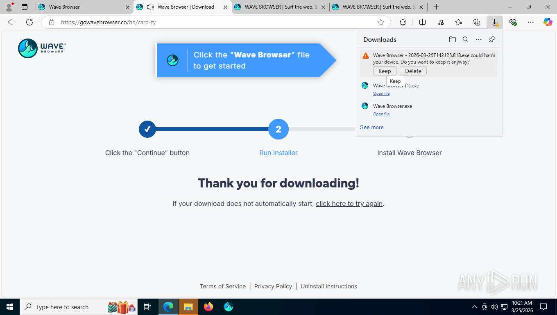The image size is (557, 315).
Task: Open Uninstall Instructions link
Action: click(x=329, y=286)
